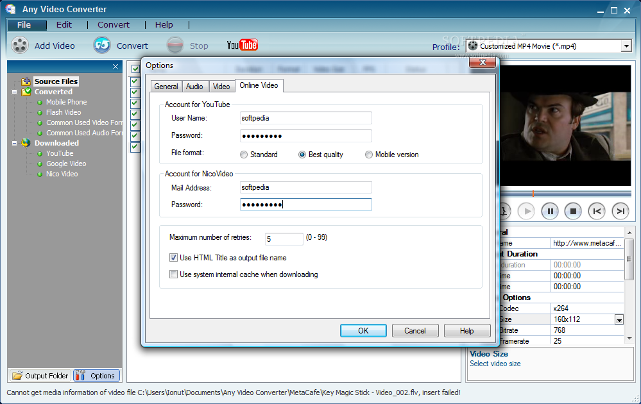Stop the video preview with the square button
Image resolution: width=641 pixels, height=404 pixels.
(573, 211)
